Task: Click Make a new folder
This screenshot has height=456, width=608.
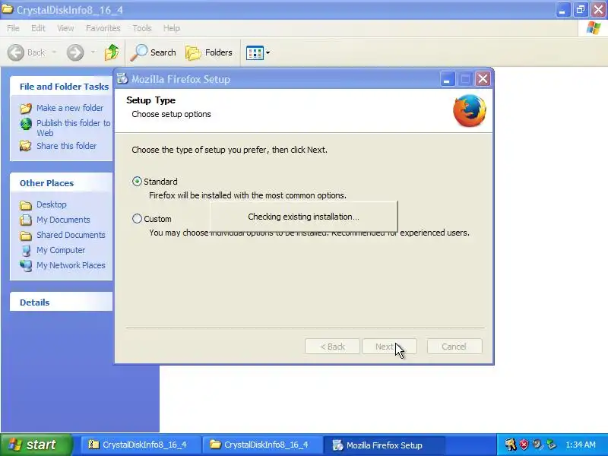Action: [x=70, y=108]
